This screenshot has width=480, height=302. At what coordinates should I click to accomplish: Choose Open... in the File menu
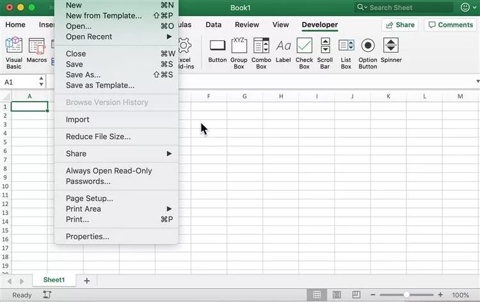[116, 26]
